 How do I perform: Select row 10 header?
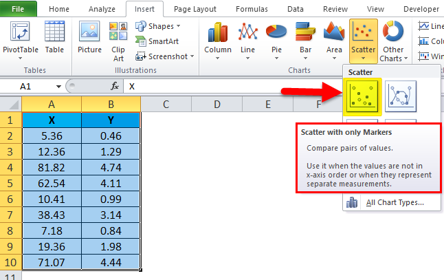(x=10, y=262)
